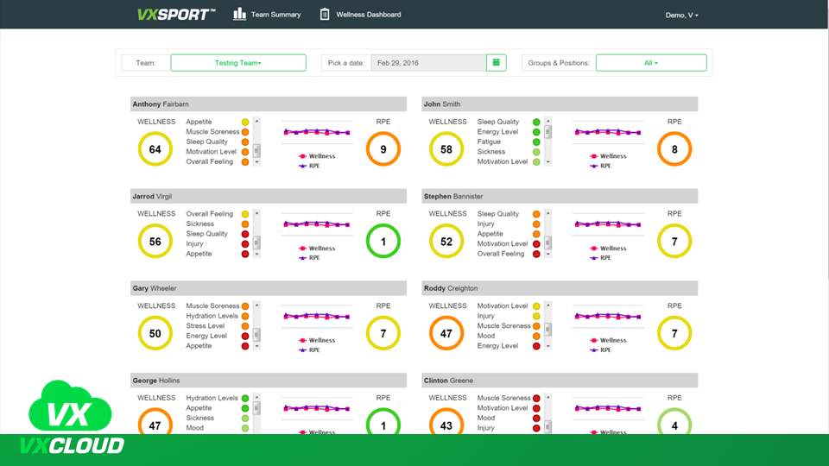Click scrollbar thumb in John Smith's metrics list
This screenshot has height=466, width=829.
click(x=547, y=131)
